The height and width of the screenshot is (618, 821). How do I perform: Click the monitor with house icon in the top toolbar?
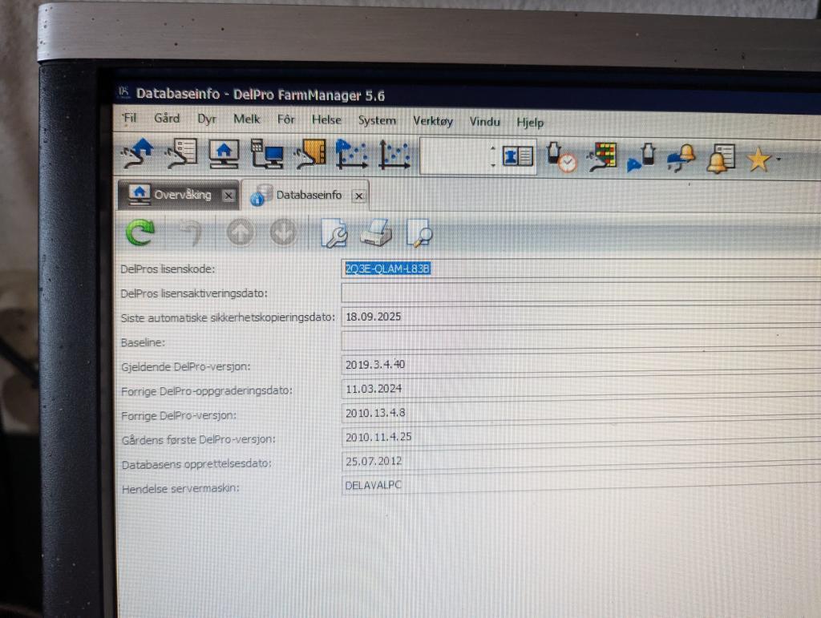click(224, 154)
